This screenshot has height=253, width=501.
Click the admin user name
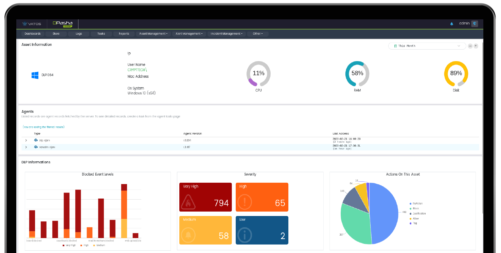464,23
